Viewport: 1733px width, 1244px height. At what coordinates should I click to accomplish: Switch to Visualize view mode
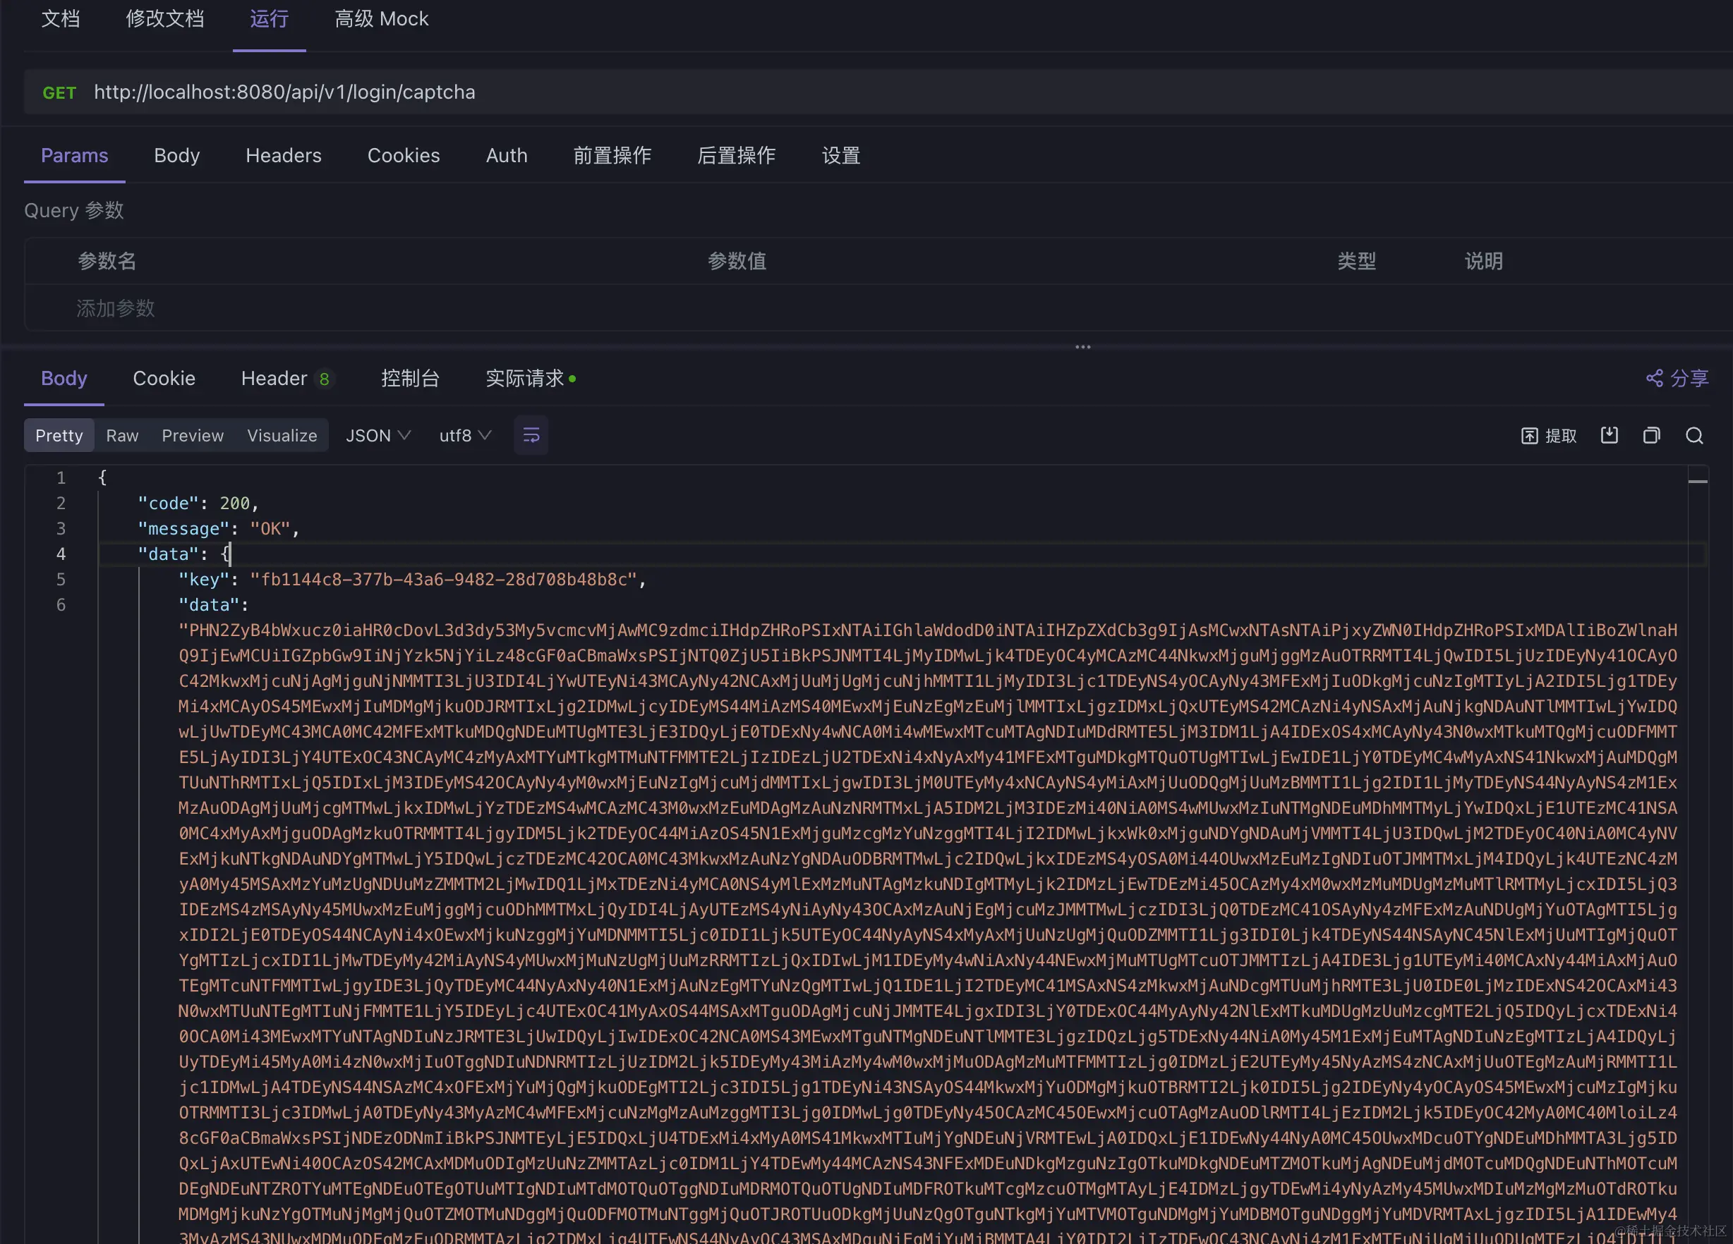click(x=282, y=435)
